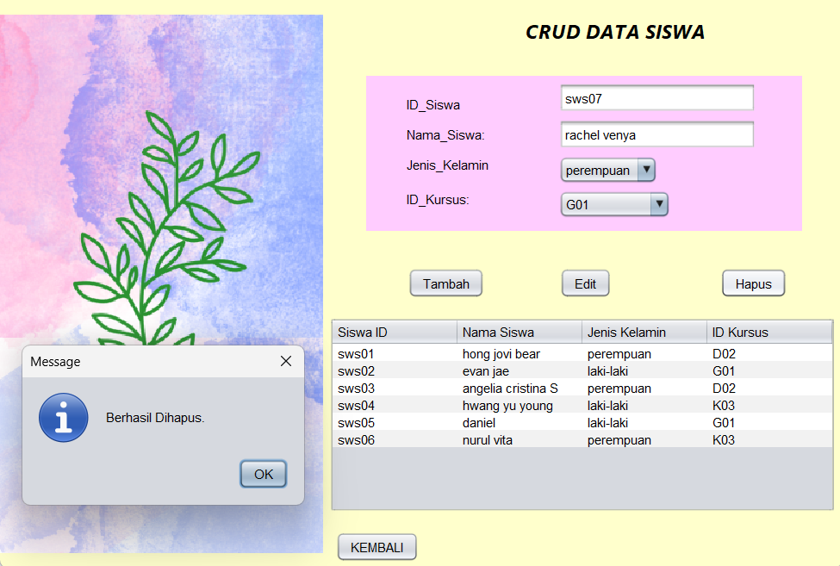This screenshot has width=840, height=566.
Task: Click the Edit button
Action: click(585, 283)
